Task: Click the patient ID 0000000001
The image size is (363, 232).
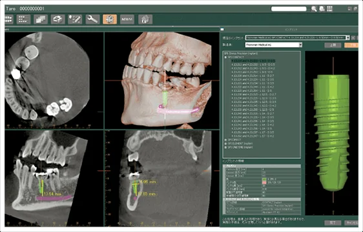Action: [x=32, y=9]
